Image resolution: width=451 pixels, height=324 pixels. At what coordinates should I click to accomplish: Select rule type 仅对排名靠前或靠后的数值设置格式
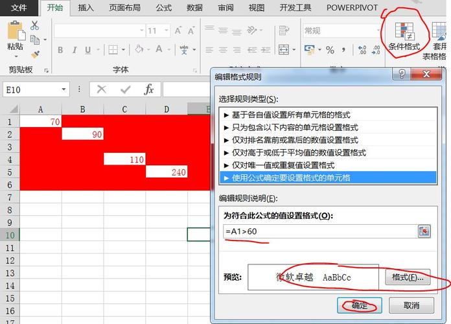click(328, 140)
